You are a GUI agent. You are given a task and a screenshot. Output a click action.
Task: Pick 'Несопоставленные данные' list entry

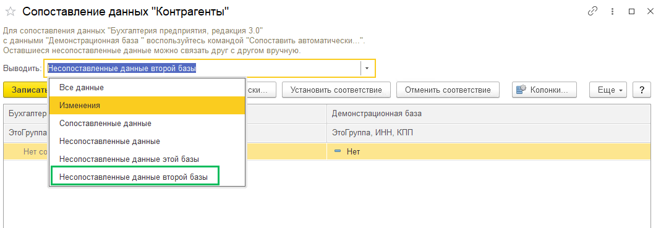147,141
